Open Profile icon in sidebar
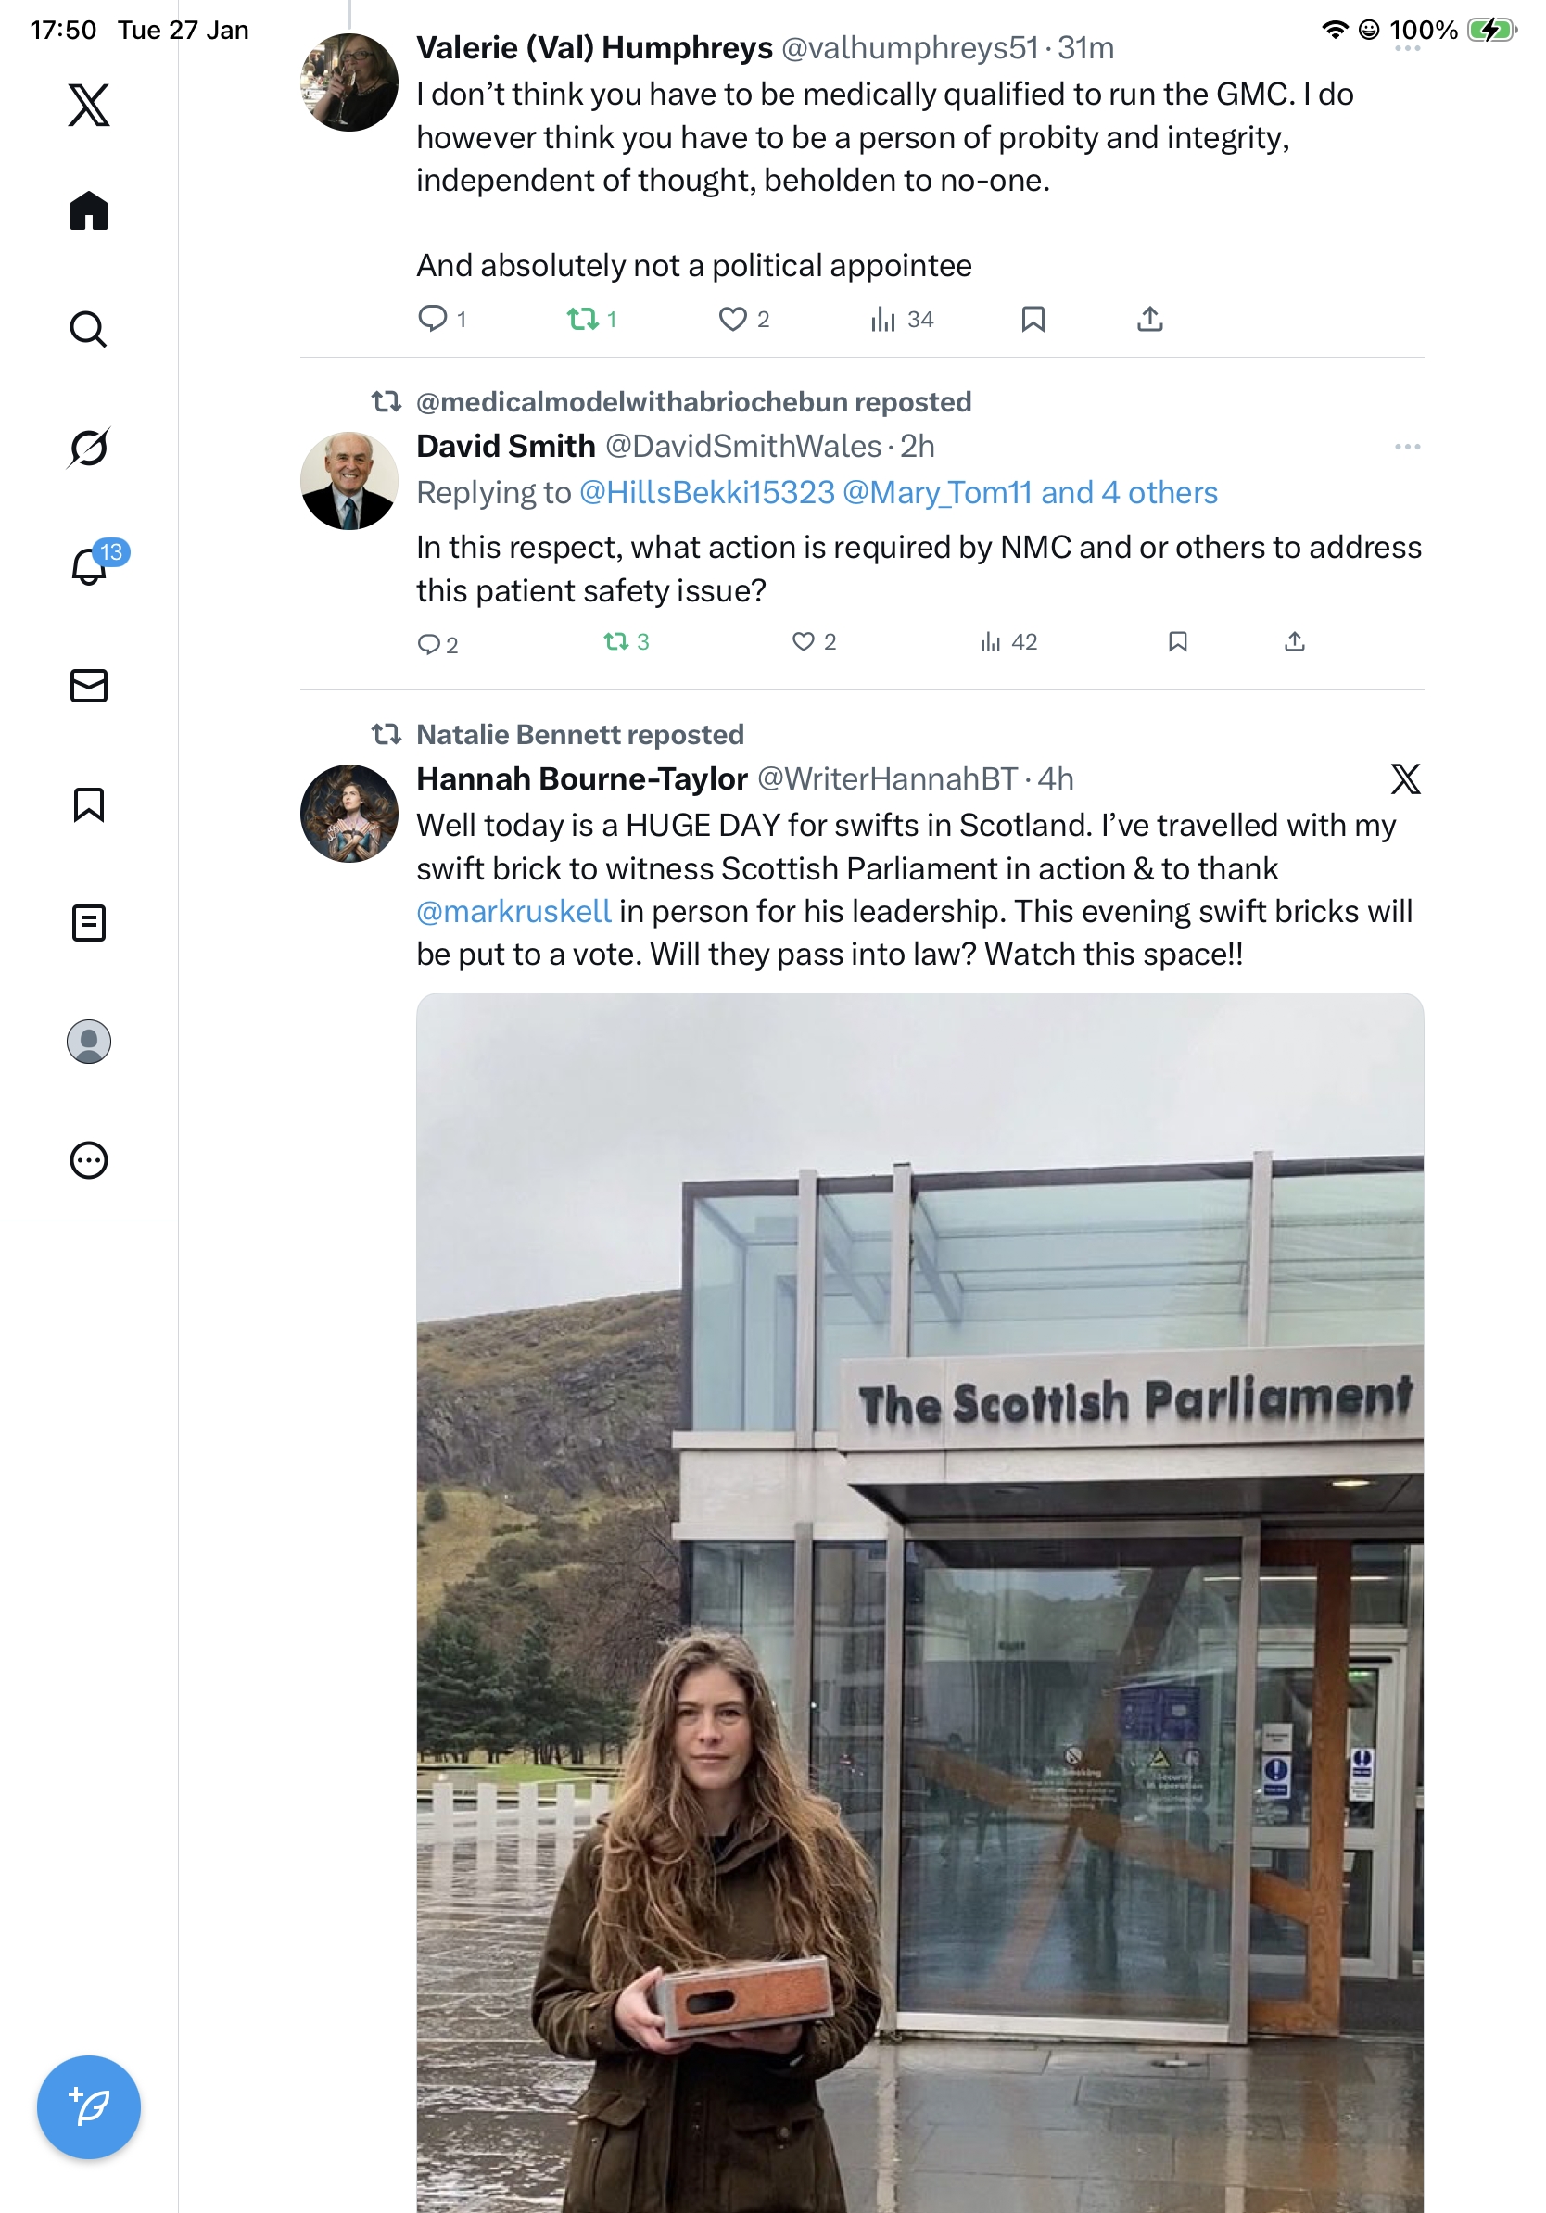The image size is (1546, 2213). [89, 1041]
